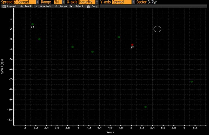Select green point near 4.8 years
Viewport: 209px width, 135px height.
pyautogui.click(x=119, y=37)
